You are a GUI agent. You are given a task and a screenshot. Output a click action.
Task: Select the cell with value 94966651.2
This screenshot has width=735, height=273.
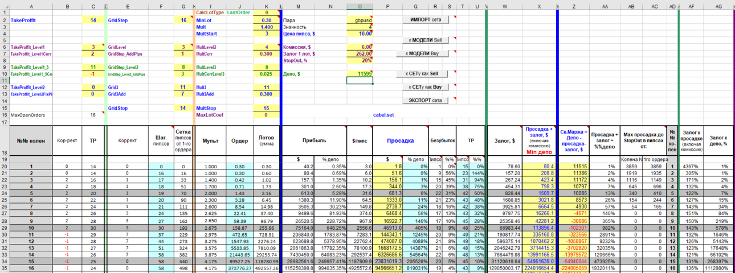click(387, 267)
